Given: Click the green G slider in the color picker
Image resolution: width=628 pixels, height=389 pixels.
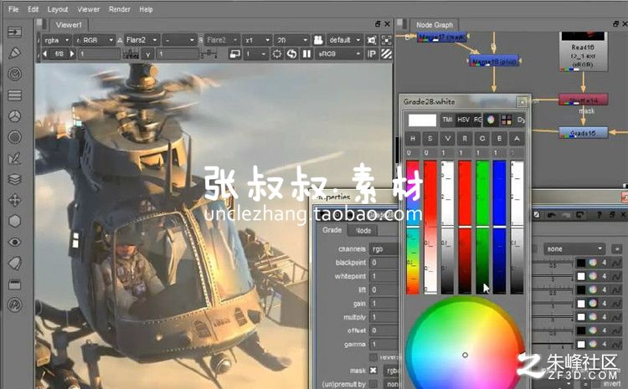Looking at the screenshot, I should (482, 227).
